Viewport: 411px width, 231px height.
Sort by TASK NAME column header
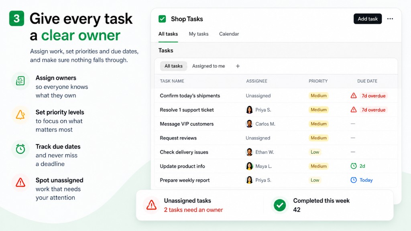(x=172, y=81)
